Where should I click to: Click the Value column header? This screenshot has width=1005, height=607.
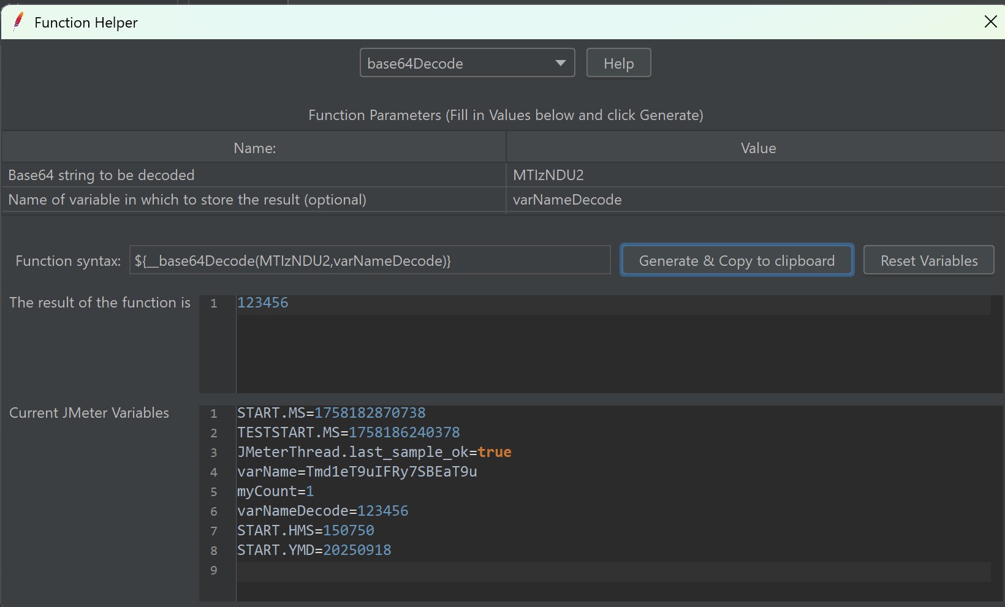[758, 148]
